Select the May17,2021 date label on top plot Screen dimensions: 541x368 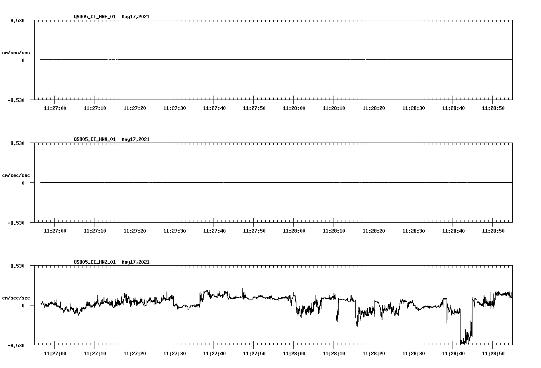135,17
